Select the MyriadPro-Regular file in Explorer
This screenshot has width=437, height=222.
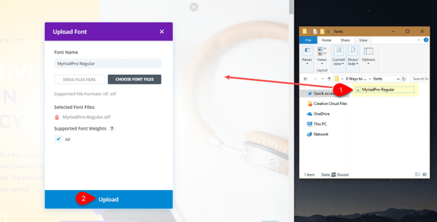tap(385, 90)
